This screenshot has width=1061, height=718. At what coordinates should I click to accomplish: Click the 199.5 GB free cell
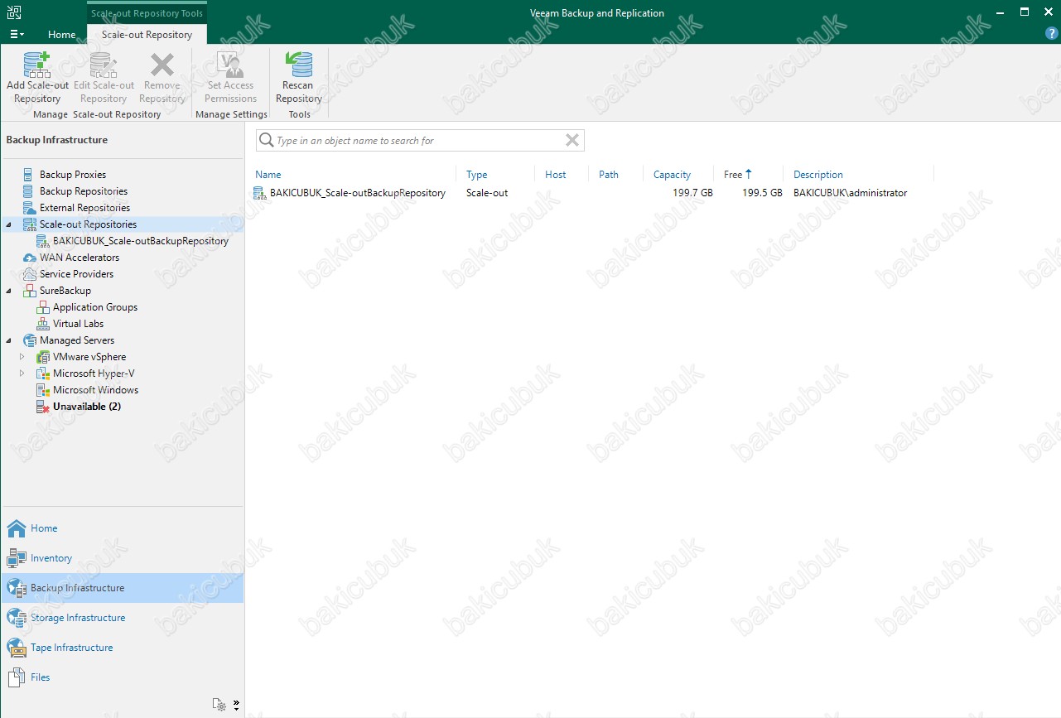pos(762,193)
